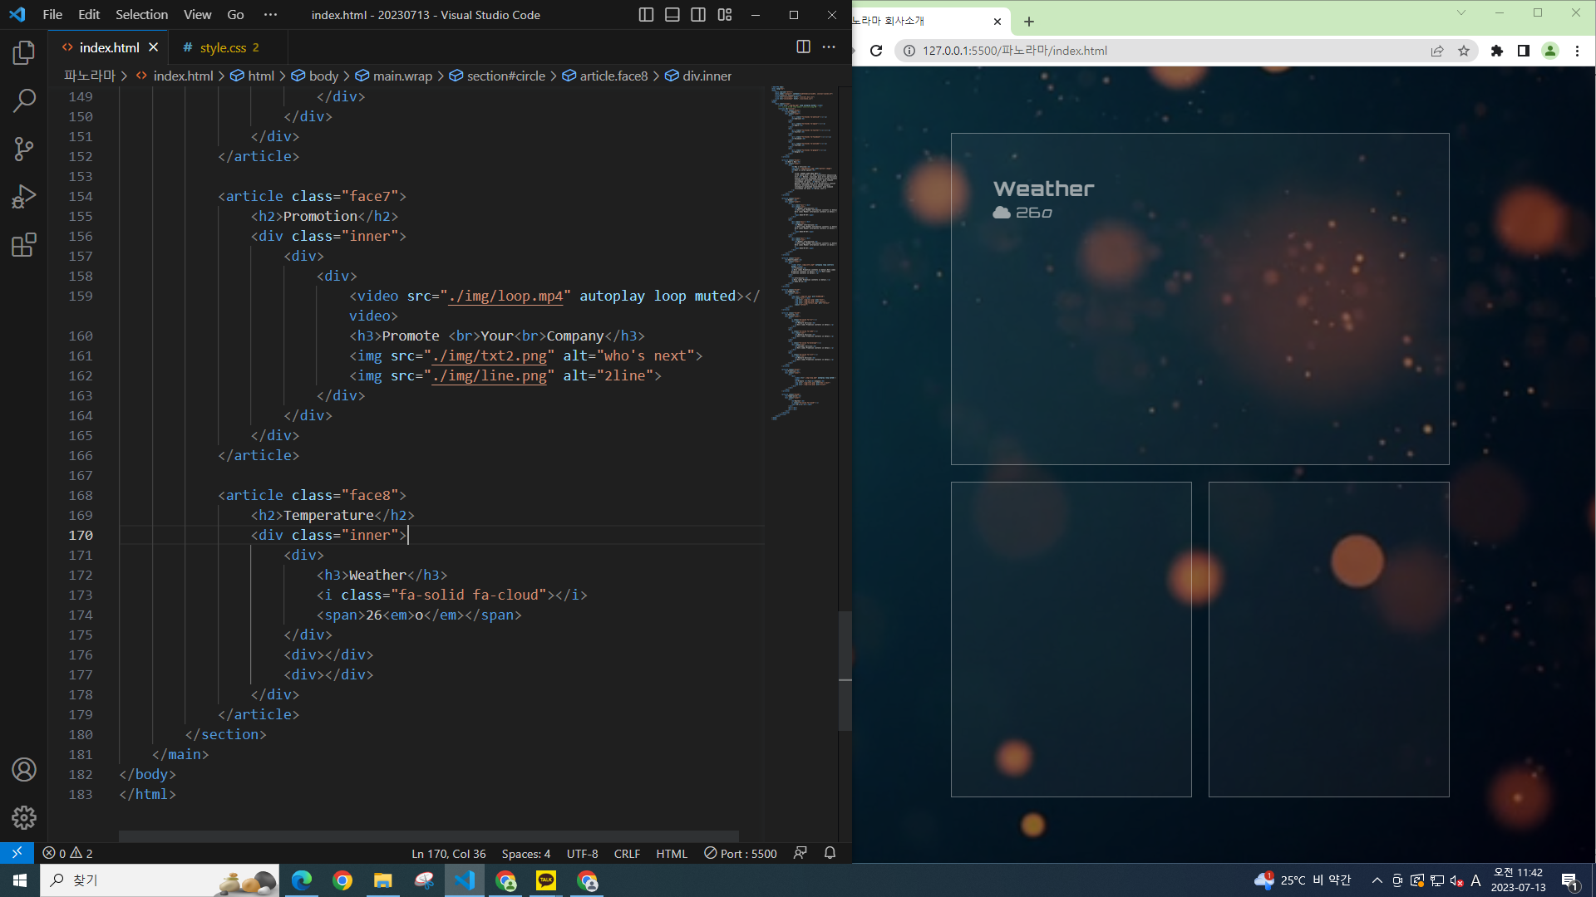
Task: Click the editor vertical scrollbar thumb
Action: tap(845, 671)
